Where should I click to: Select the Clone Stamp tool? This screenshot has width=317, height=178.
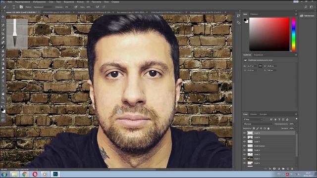click(x=3, y=51)
